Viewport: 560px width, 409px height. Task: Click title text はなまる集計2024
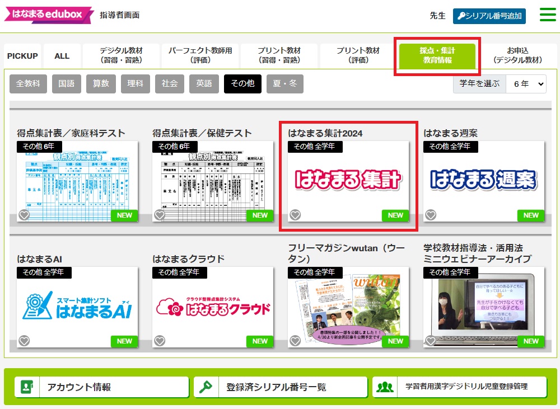(325, 133)
